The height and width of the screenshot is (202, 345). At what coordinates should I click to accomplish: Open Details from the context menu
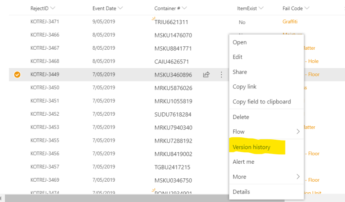coord(241,192)
